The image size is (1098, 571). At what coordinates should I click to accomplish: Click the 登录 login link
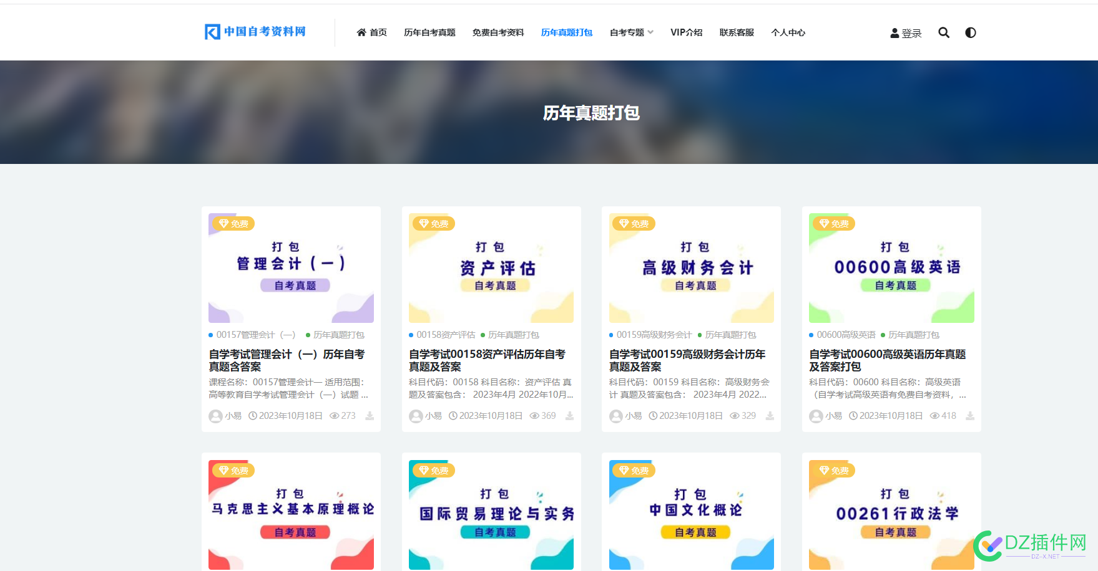tap(906, 33)
